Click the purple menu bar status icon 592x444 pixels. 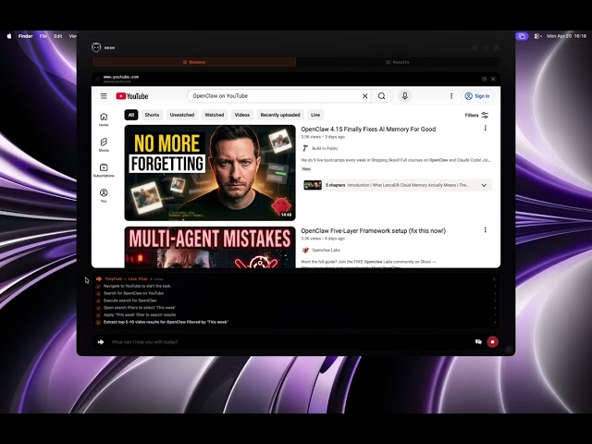click(x=522, y=36)
